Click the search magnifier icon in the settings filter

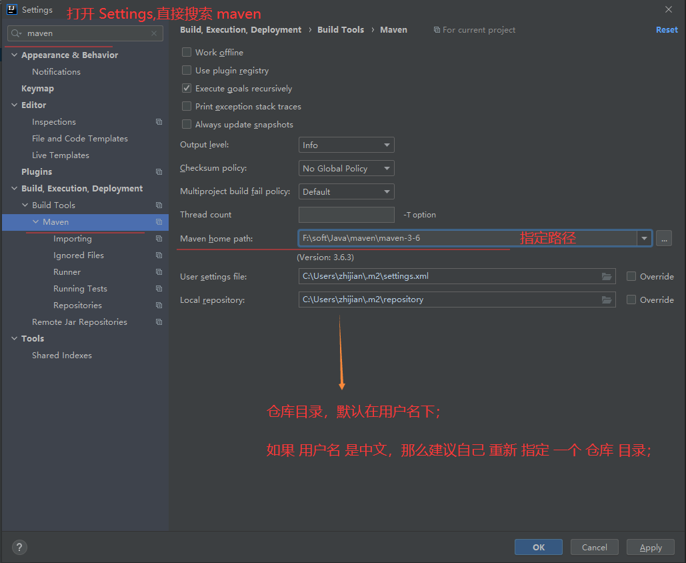[16, 33]
